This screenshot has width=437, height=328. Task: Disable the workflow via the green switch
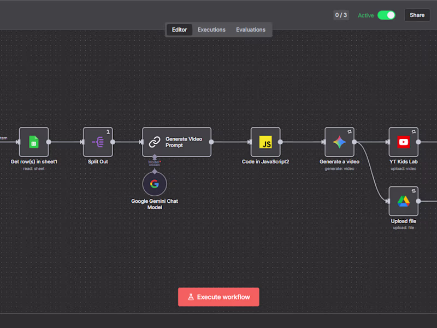tap(387, 16)
